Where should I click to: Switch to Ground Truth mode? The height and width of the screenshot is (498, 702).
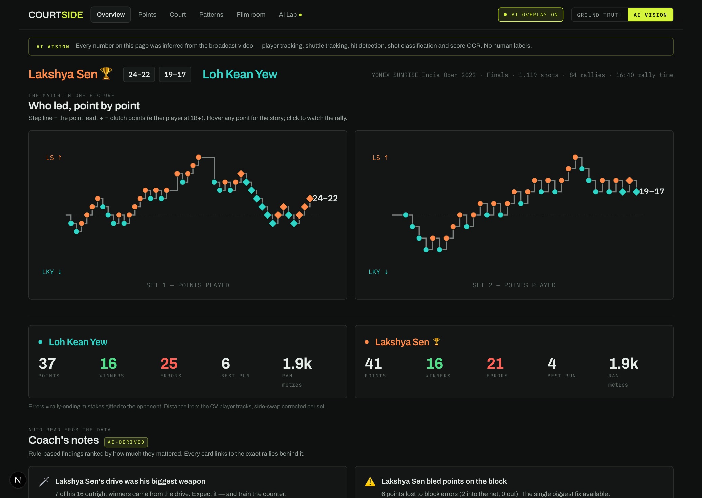(599, 15)
